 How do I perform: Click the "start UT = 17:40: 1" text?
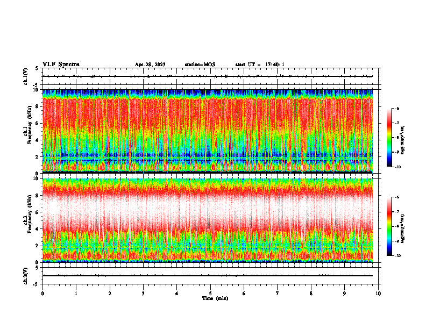click(x=260, y=65)
